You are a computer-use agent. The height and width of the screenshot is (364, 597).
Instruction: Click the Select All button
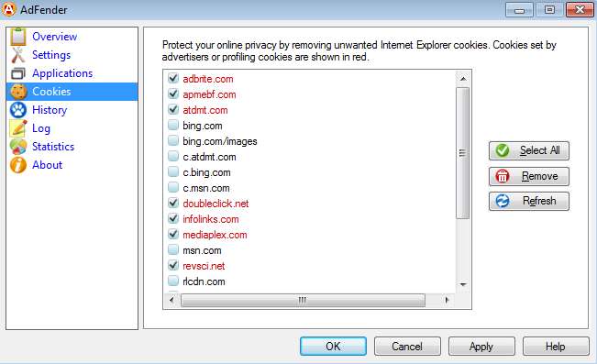tap(529, 150)
